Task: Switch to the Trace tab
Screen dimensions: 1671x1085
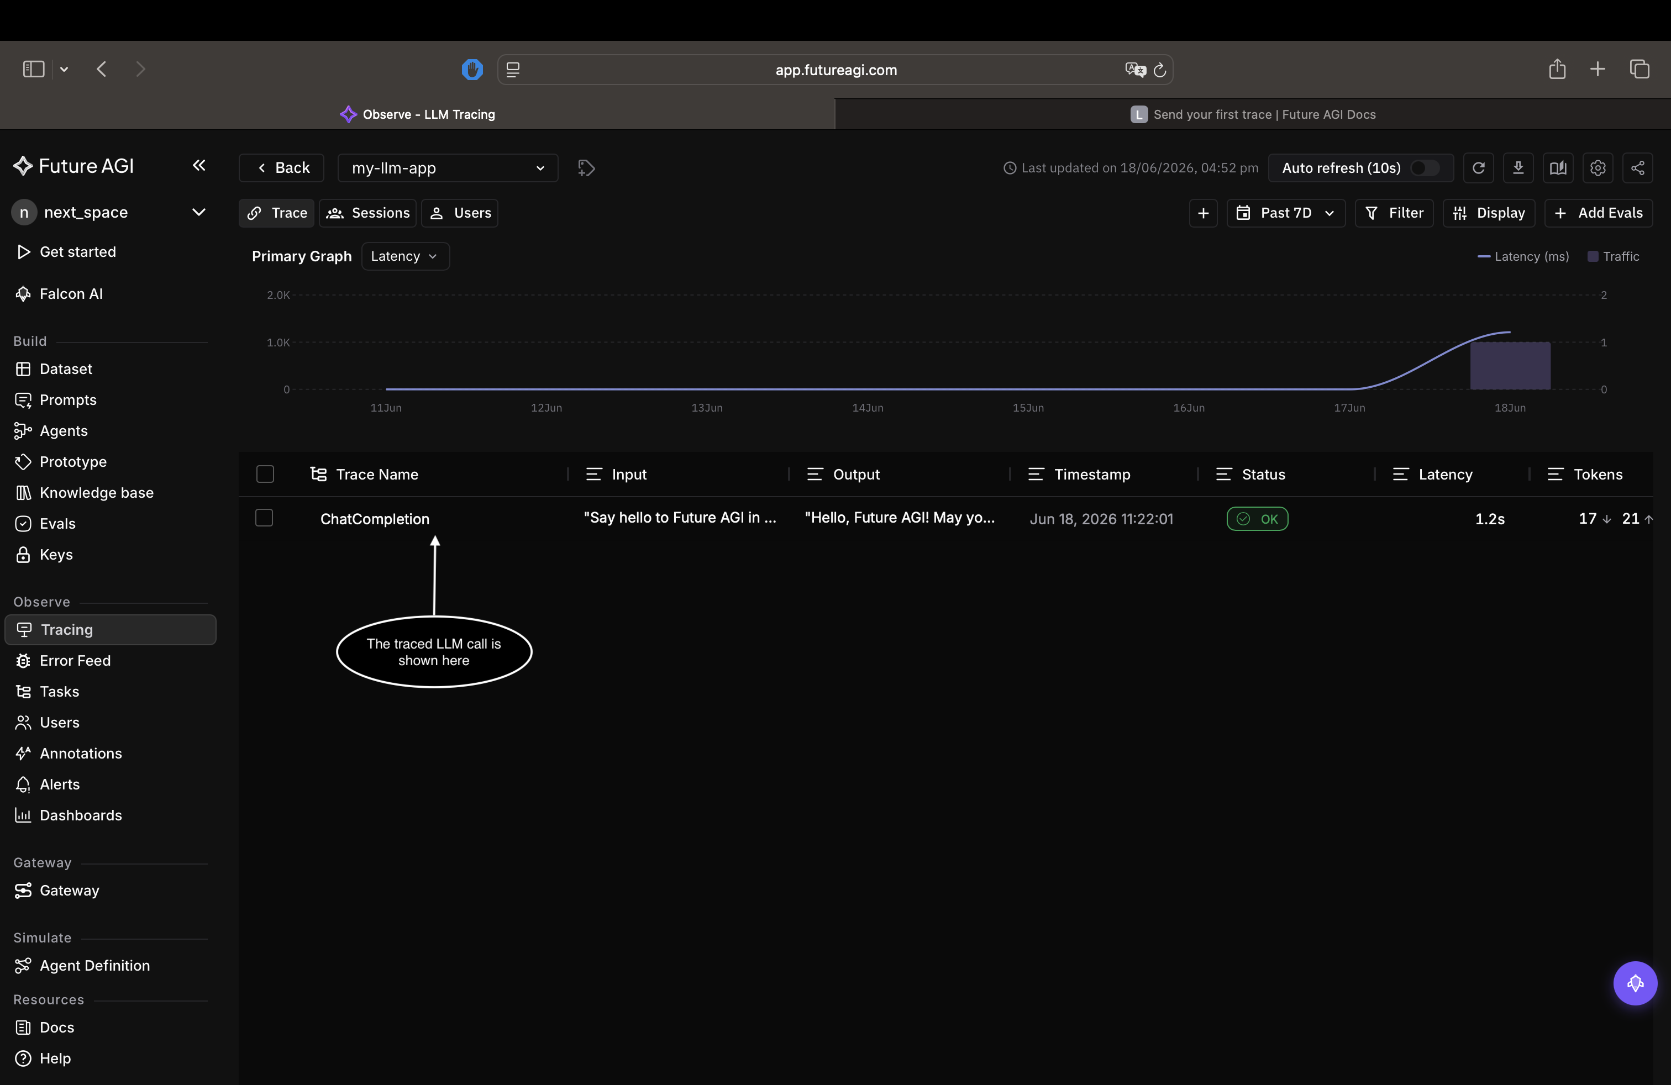Action: coord(277,213)
